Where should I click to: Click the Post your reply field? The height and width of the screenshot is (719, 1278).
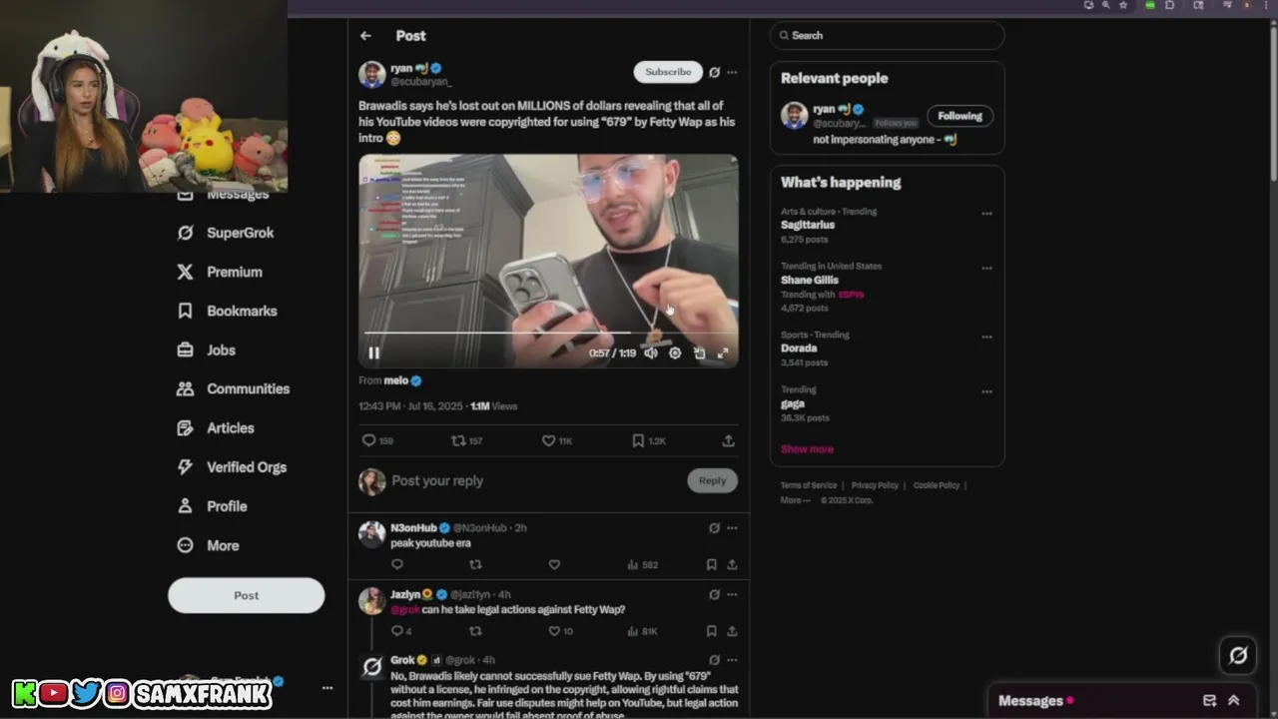click(534, 480)
